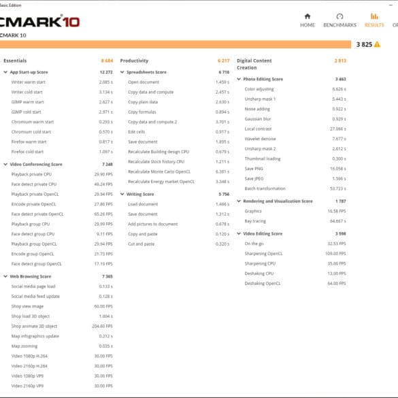The height and width of the screenshot is (398, 398).
Task: Open the HOME tab label
Action: coord(308,25)
